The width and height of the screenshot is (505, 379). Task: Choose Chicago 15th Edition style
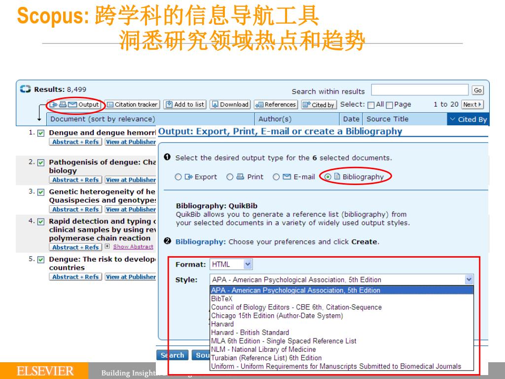[x=342, y=315]
